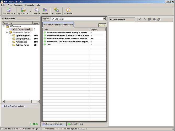Select the Computer Ga... forum

click(23, 39)
